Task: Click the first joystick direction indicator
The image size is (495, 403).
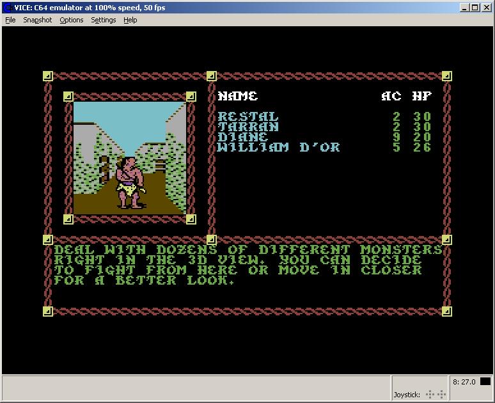Action: point(430,394)
